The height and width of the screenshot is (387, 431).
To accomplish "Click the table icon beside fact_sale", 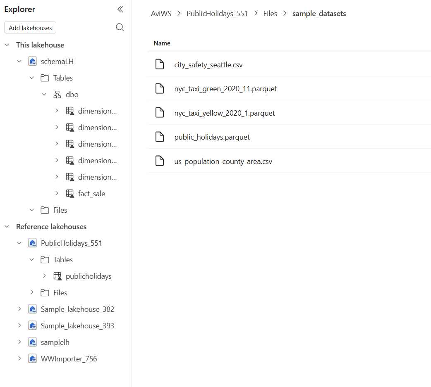I will coord(69,193).
